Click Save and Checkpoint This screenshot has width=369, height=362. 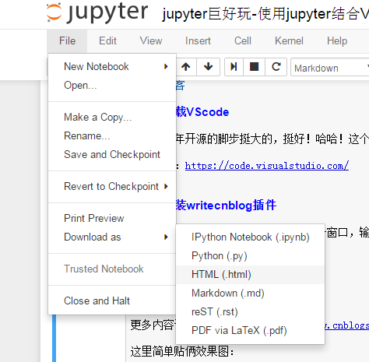[112, 155]
